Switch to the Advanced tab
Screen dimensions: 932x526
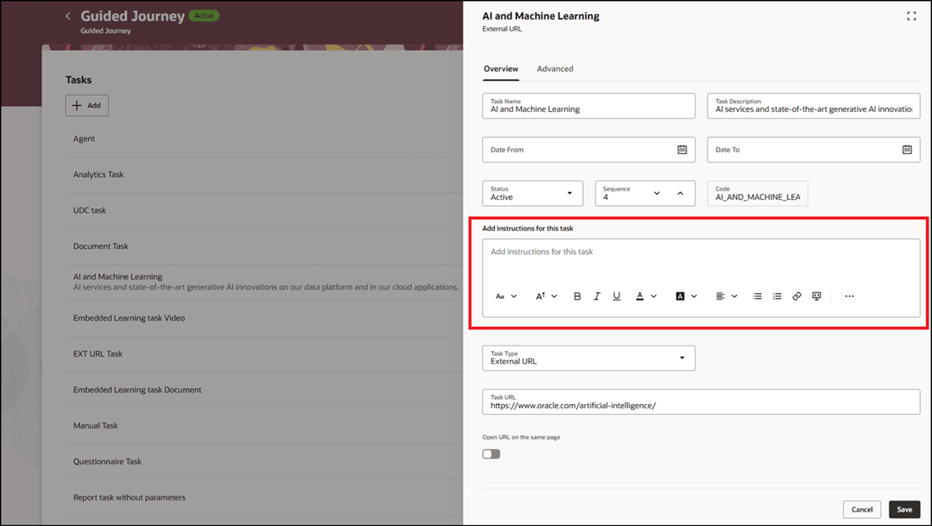555,69
